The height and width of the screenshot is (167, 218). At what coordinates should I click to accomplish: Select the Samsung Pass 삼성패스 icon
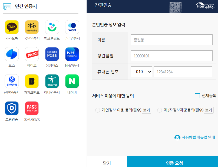[52, 54]
